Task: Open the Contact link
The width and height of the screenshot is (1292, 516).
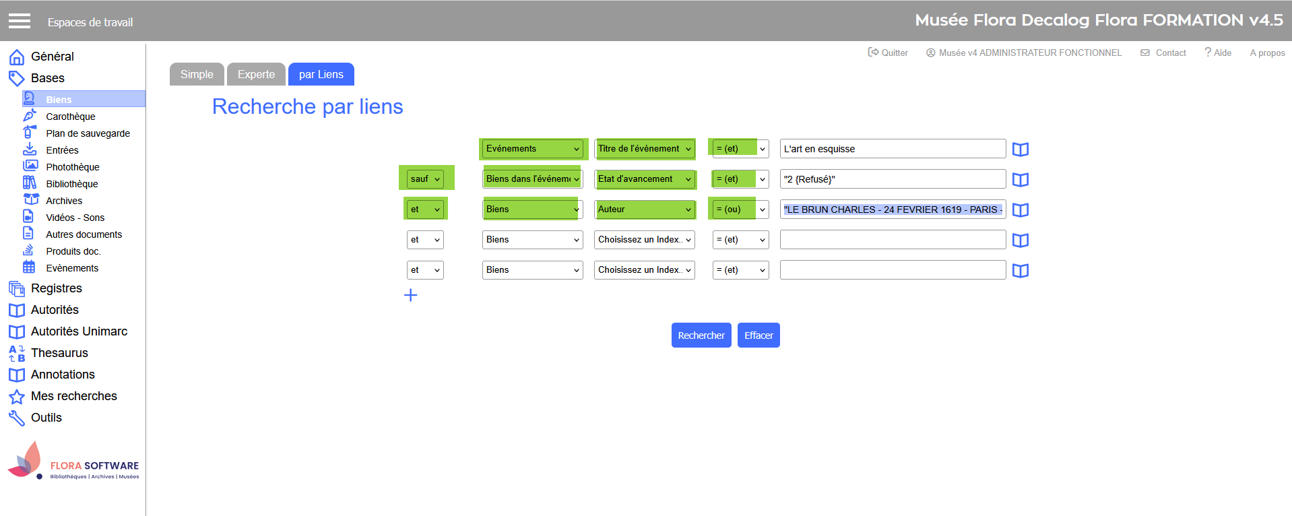Action: pyautogui.click(x=1163, y=53)
